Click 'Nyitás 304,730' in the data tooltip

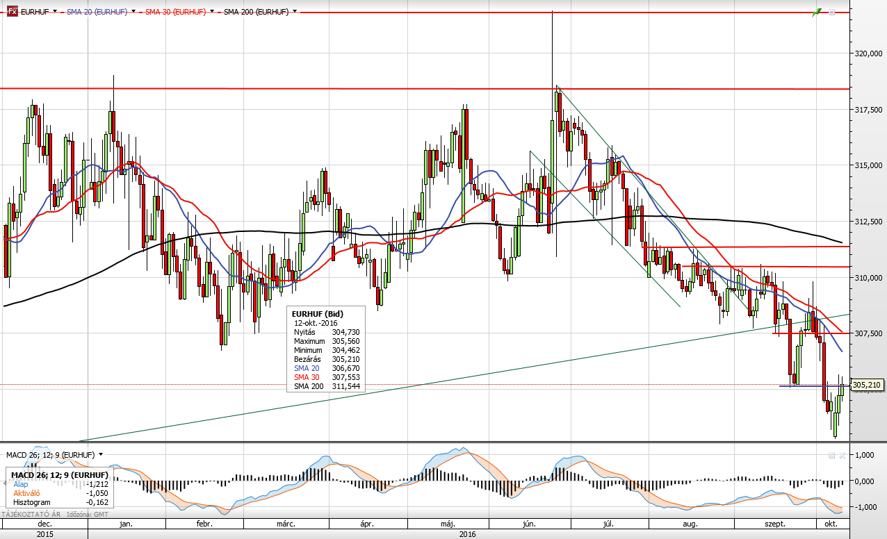pyautogui.click(x=326, y=333)
